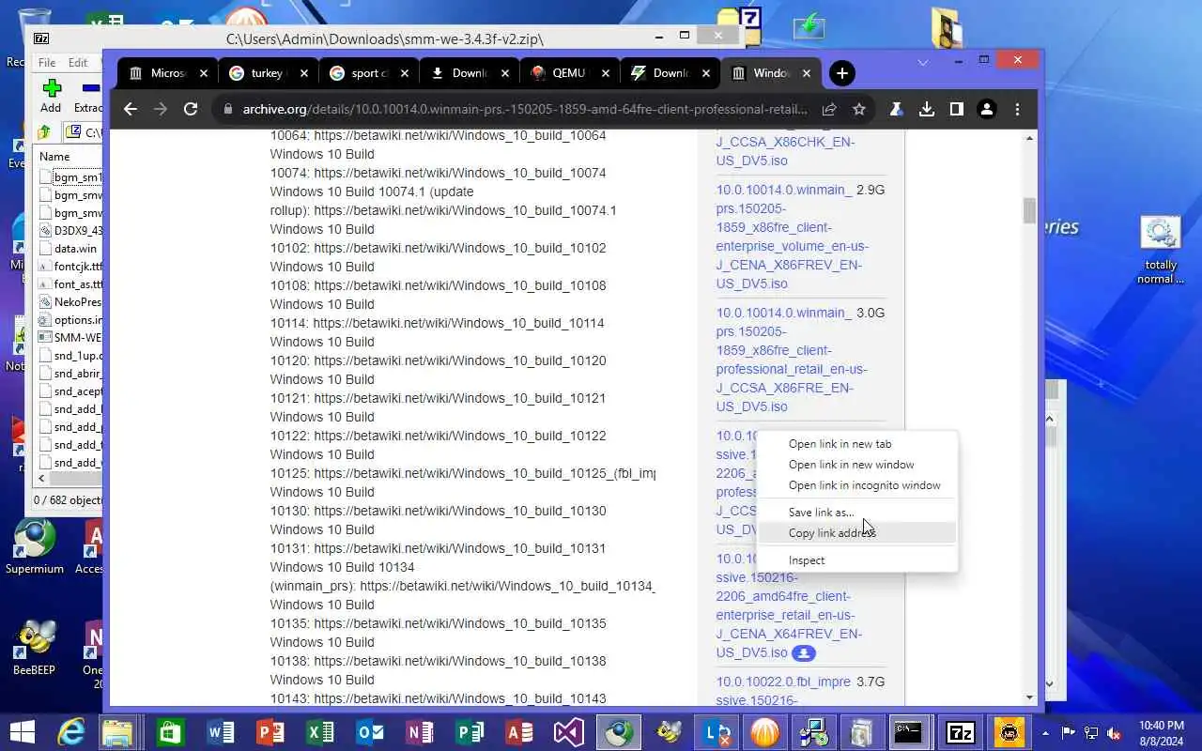
Task: Click the X86CHK ISO link at top
Action: click(784, 143)
